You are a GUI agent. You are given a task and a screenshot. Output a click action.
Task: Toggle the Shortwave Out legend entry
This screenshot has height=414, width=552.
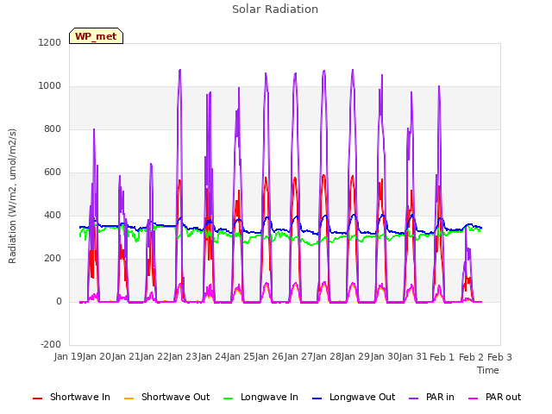(167, 397)
